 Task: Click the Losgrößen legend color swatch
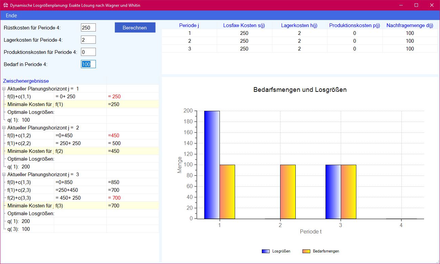(x=266, y=251)
